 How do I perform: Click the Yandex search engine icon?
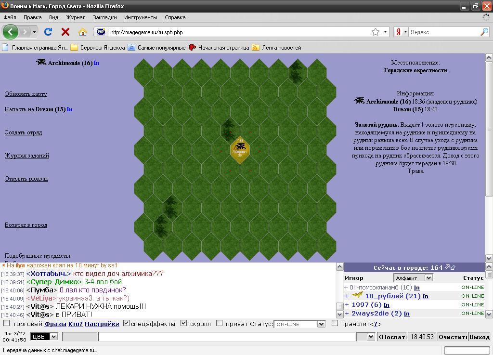click(398, 32)
